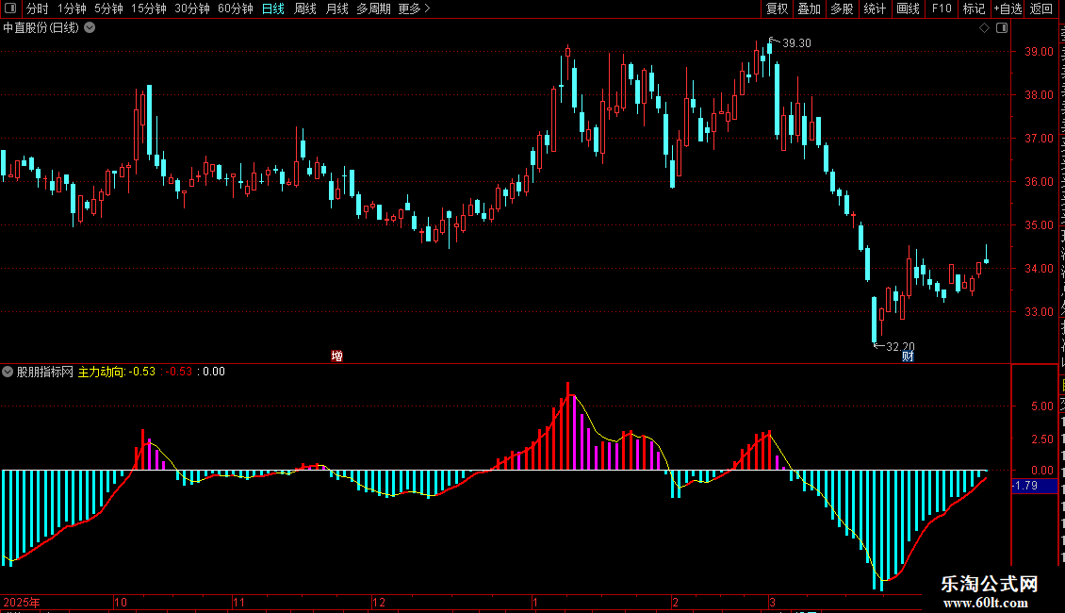Open the dropdown next to 中直股份(日线)
The height and width of the screenshot is (613, 1065).
tap(90, 28)
